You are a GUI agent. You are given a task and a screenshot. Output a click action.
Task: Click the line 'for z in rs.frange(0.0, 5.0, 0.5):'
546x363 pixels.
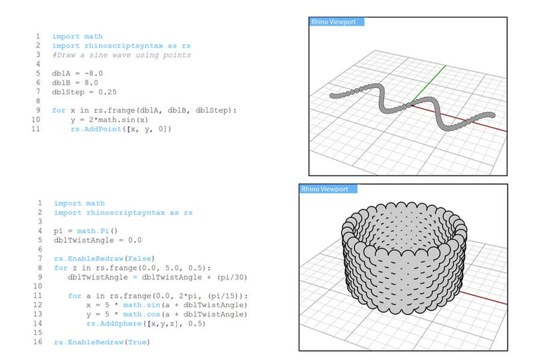(132, 268)
